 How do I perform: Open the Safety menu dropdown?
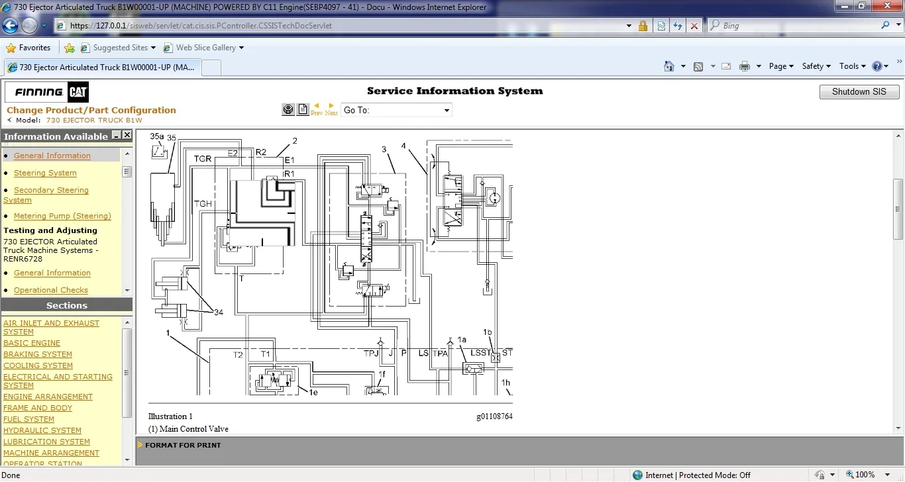pos(816,66)
